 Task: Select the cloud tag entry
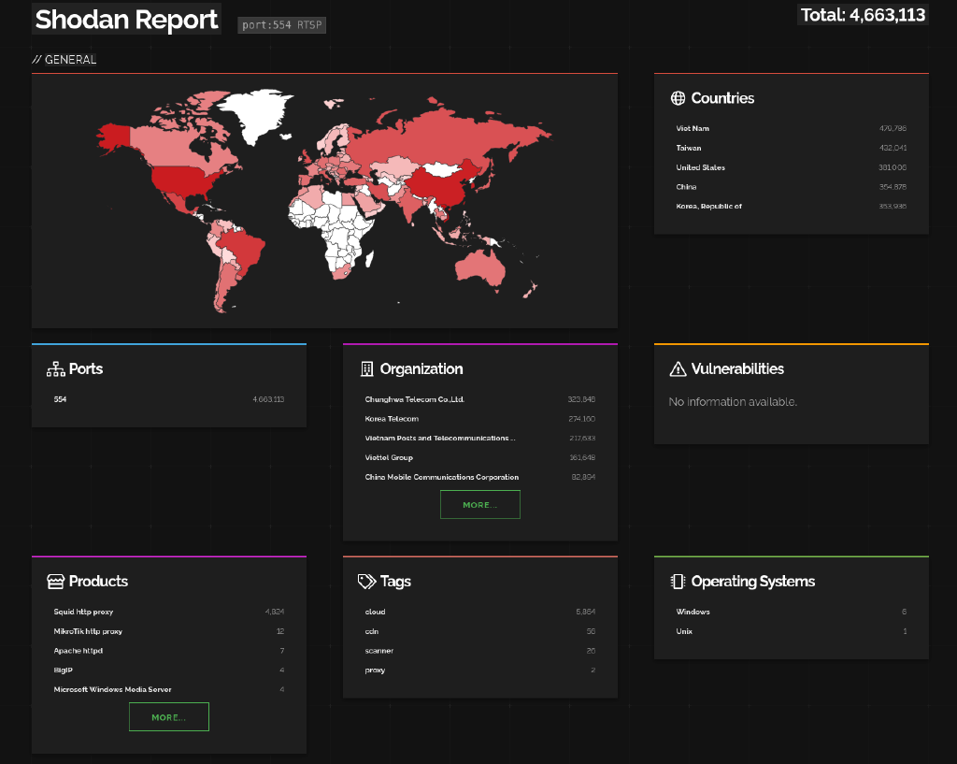coord(375,612)
